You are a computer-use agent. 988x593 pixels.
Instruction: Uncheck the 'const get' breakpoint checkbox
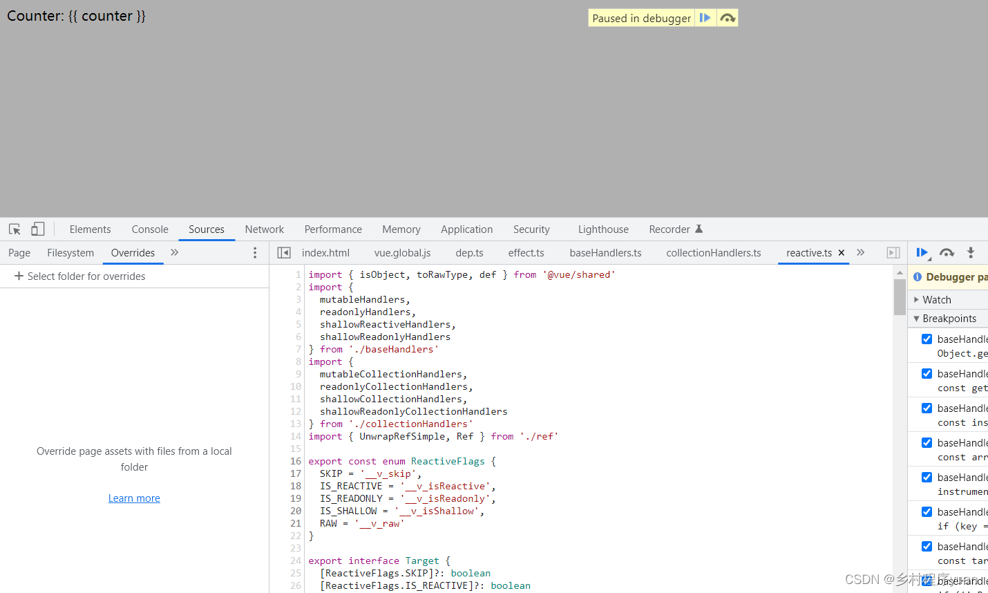927,373
